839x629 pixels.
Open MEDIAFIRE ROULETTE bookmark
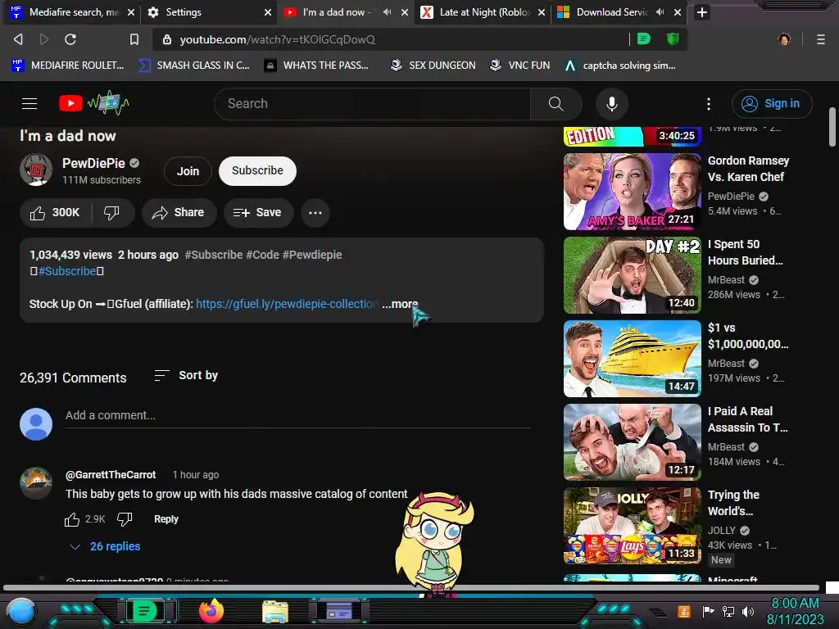[67, 66]
